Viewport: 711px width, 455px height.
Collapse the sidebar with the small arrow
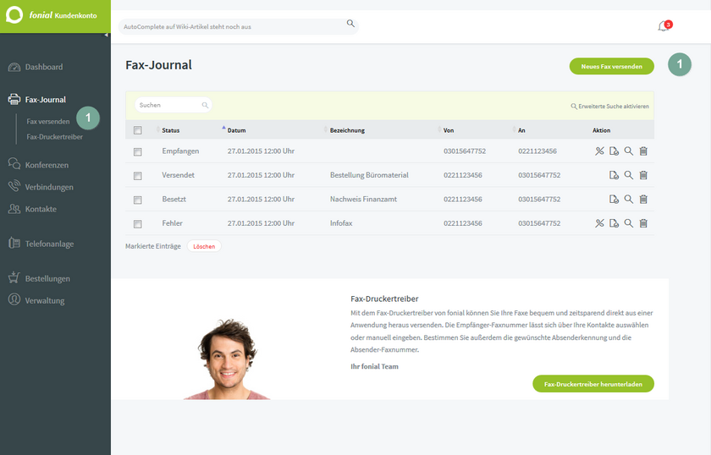pos(106,35)
